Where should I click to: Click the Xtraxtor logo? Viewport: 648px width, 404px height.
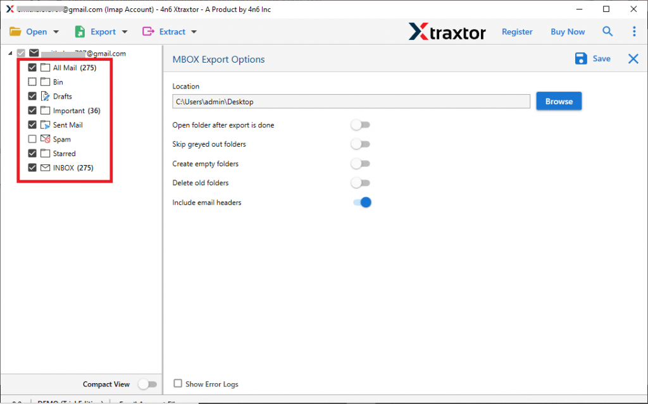tap(447, 31)
